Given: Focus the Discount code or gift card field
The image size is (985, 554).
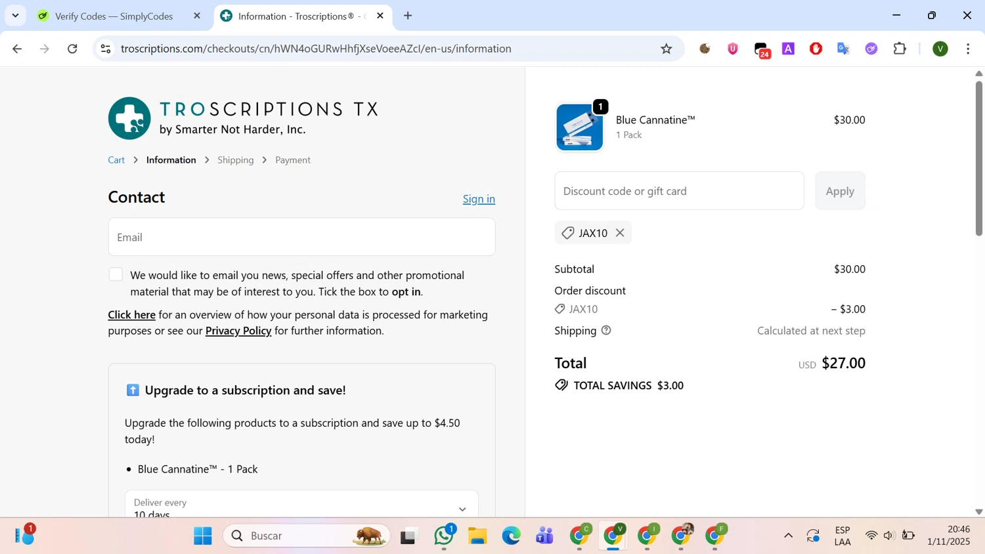Looking at the screenshot, I should click(x=679, y=191).
